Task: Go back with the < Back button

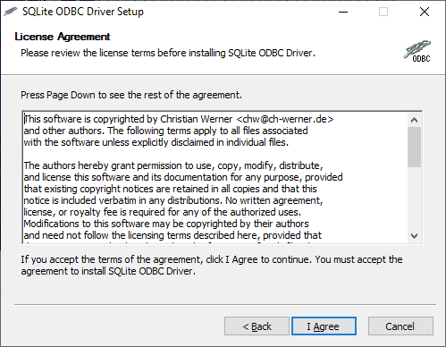Action: pyautogui.click(x=257, y=326)
